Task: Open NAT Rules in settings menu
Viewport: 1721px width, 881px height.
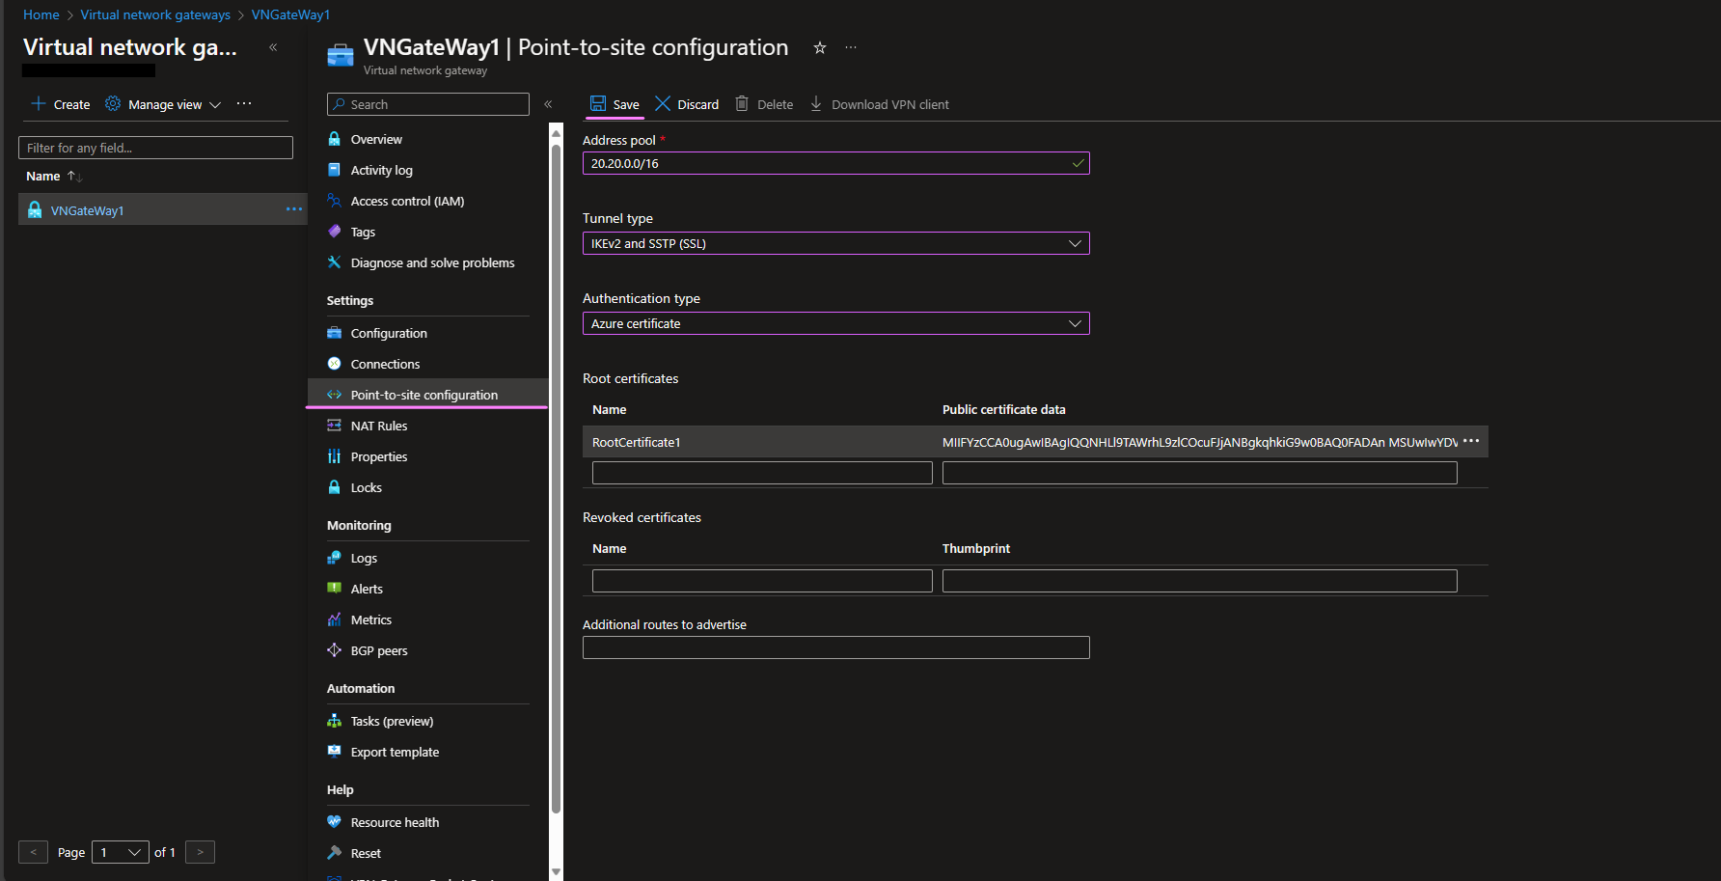Action: click(x=378, y=426)
